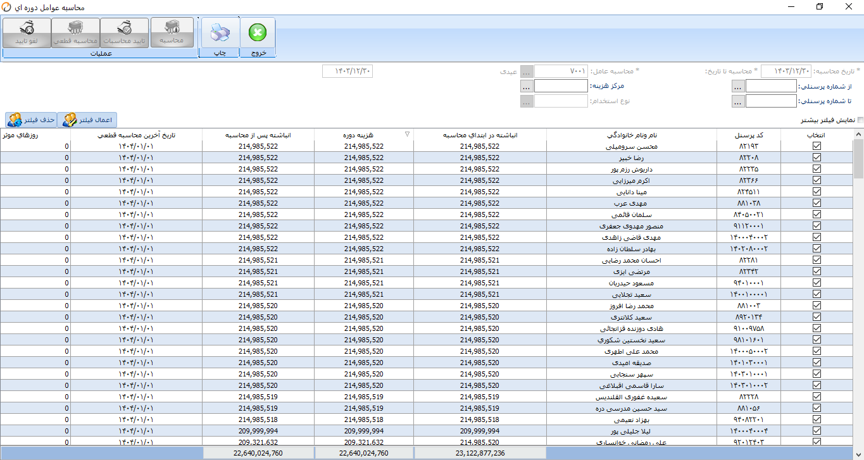Image resolution: width=864 pixels, height=460 pixels.
Task: Click the scroll-up arrow of the table
Action: [x=858, y=134]
